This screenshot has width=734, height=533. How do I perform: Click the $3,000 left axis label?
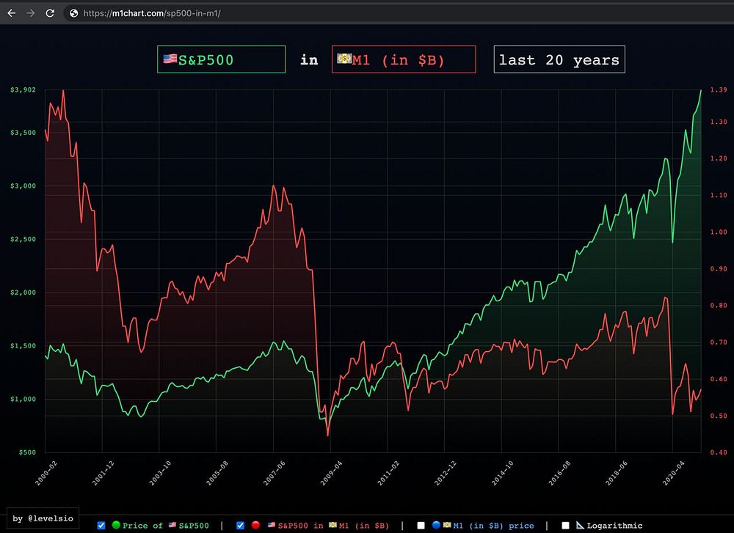click(x=23, y=186)
